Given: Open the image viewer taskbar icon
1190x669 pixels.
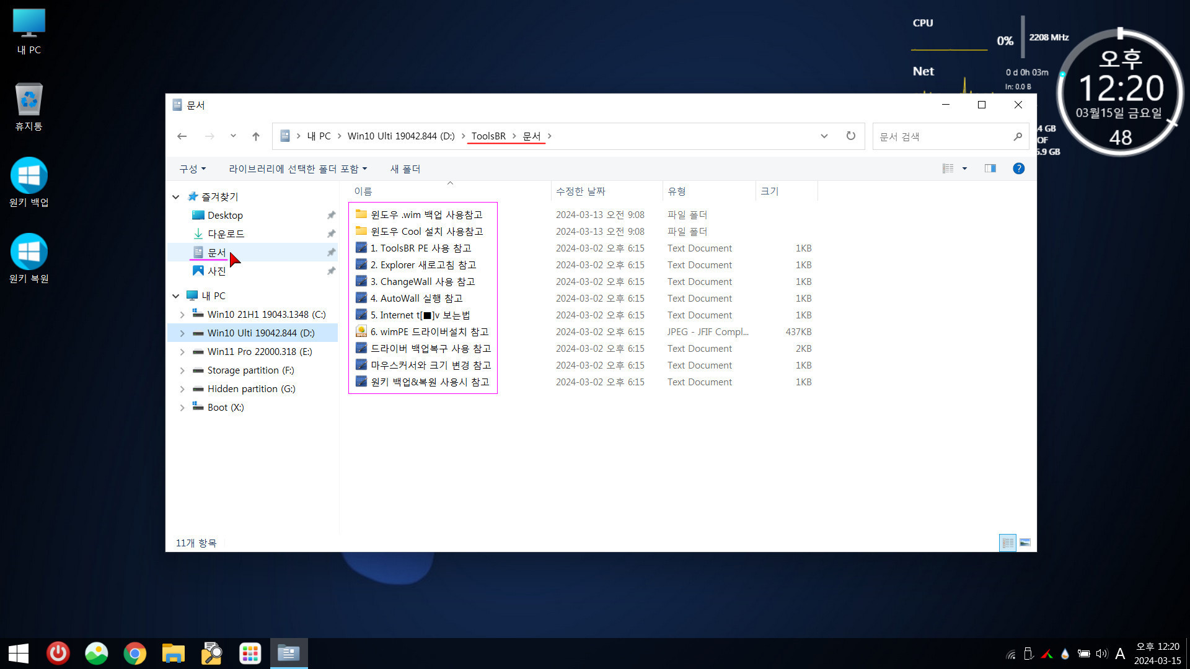Looking at the screenshot, I should tap(97, 654).
